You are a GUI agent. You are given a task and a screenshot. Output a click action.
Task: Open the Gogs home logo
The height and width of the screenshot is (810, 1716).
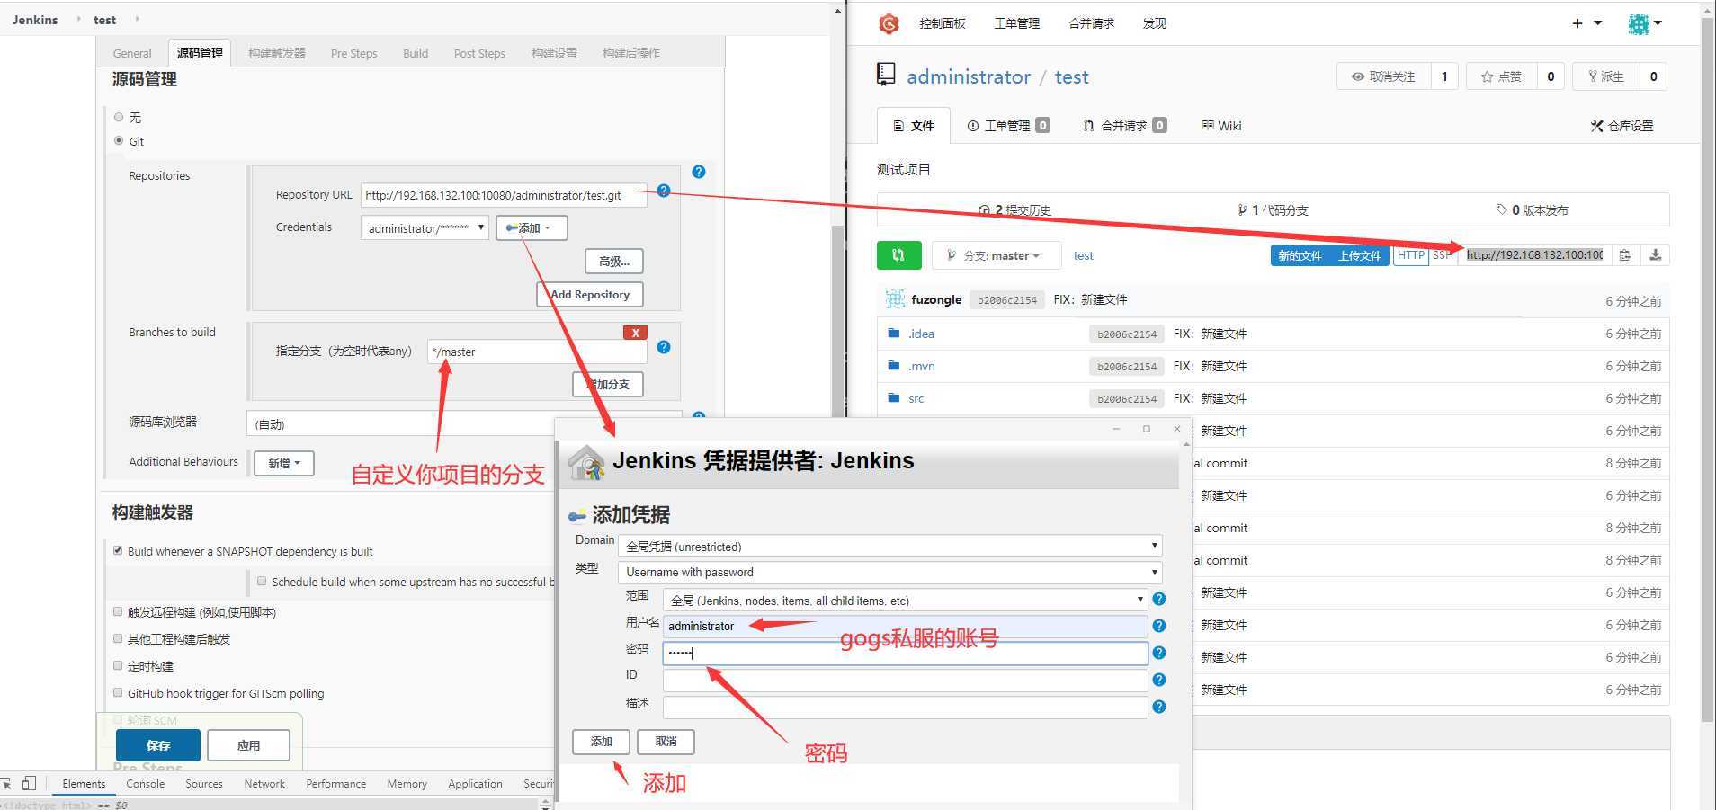(x=889, y=23)
